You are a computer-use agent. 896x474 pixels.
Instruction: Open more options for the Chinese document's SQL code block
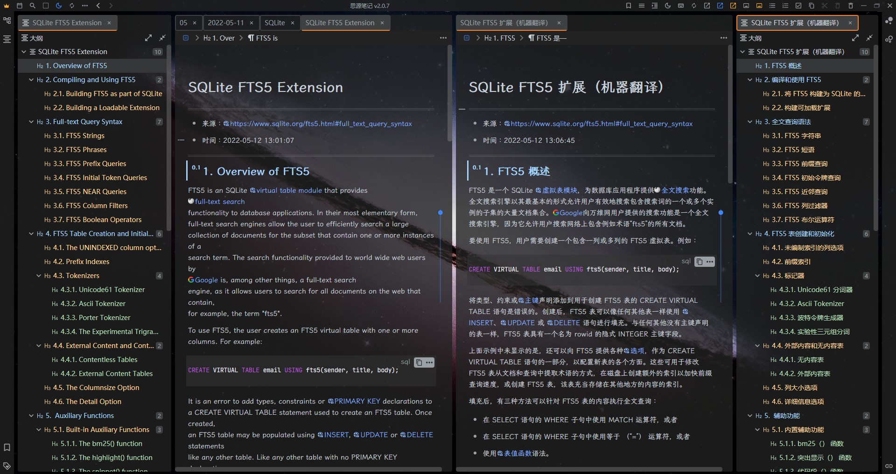pos(710,262)
